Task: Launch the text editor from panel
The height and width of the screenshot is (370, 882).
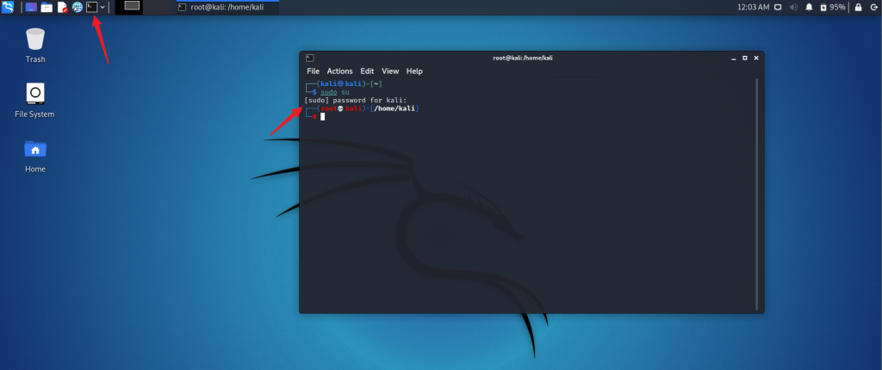Action: pyautogui.click(x=62, y=7)
